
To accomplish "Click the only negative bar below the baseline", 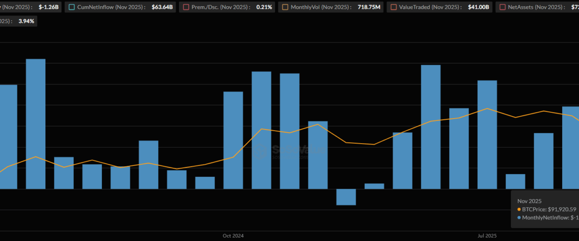I will tap(346, 197).
